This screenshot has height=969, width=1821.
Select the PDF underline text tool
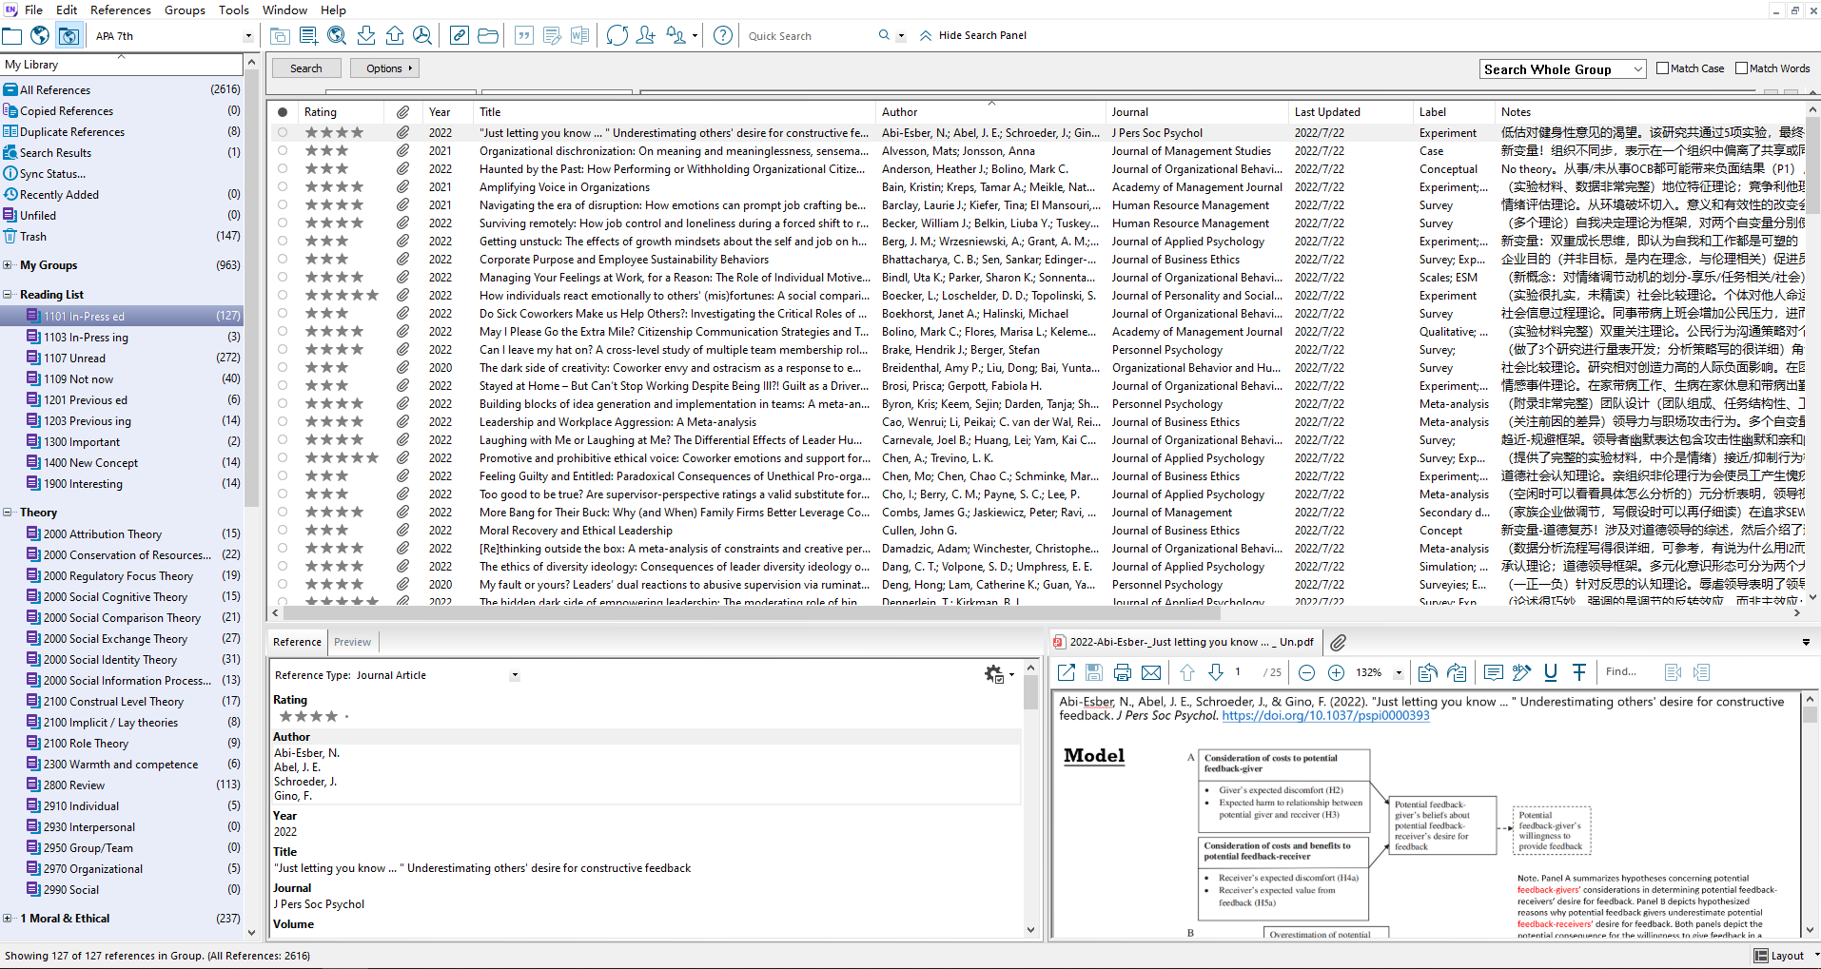(1551, 672)
